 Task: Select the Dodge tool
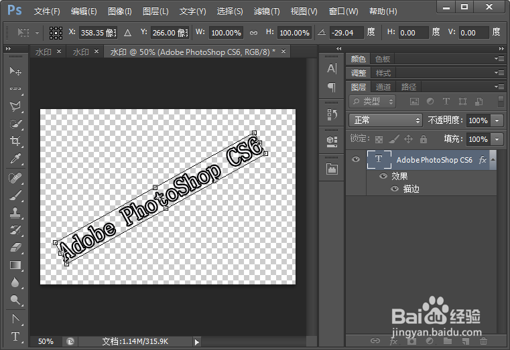click(x=15, y=300)
